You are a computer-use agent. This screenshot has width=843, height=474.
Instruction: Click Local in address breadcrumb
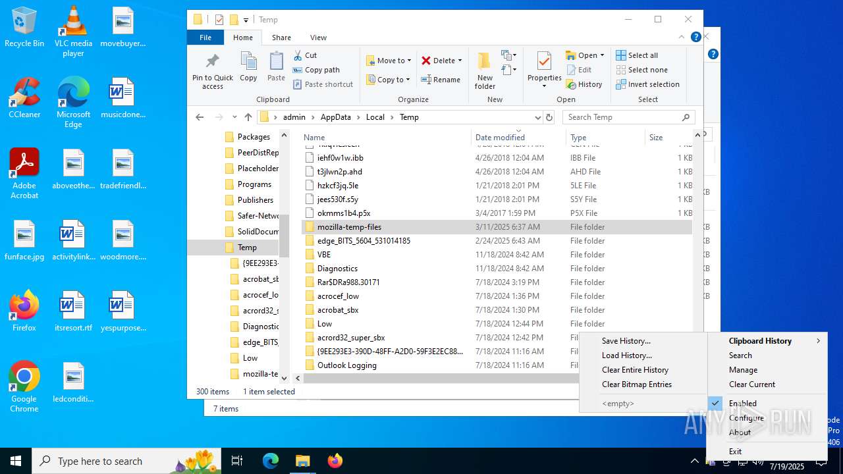[375, 117]
